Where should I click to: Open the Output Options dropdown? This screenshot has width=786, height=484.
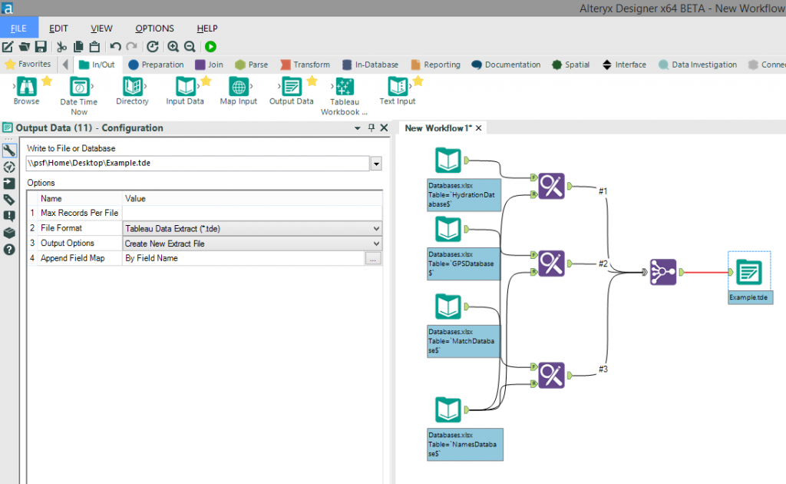[x=376, y=244]
